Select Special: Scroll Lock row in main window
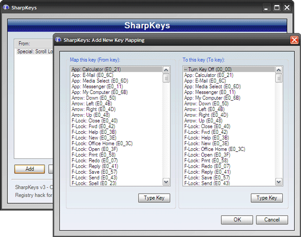 point(35,51)
